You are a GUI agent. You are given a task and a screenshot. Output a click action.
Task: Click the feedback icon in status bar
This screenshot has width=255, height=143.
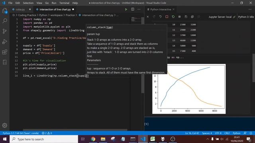pyautogui.click(x=245, y=133)
